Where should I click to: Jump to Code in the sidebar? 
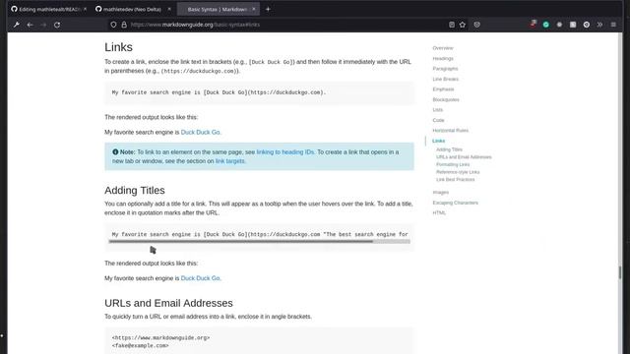(x=438, y=120)
